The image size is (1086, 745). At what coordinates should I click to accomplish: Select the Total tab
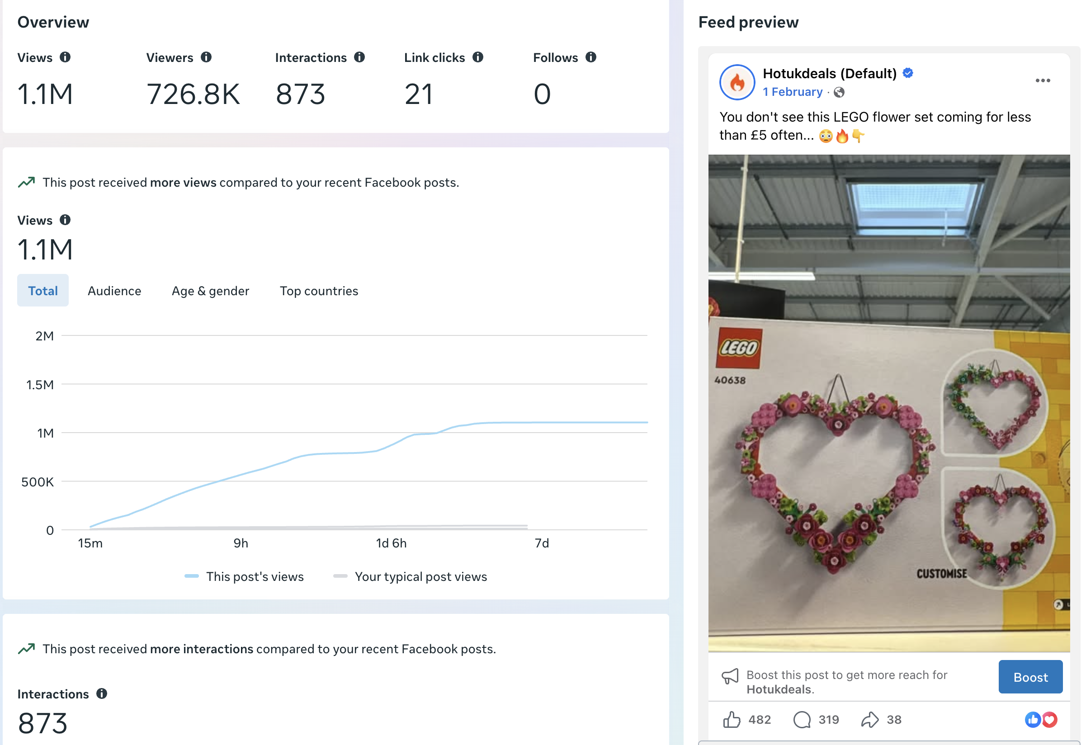[43, 291]
